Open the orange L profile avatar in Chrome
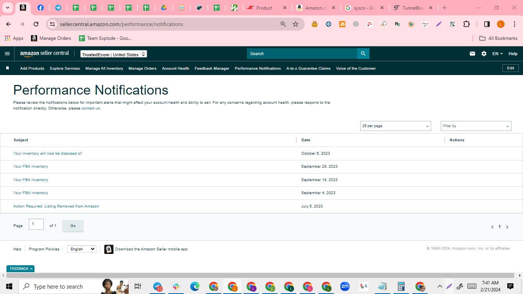The width and height of the screenshot is (523, 294). tap(501, 24)
